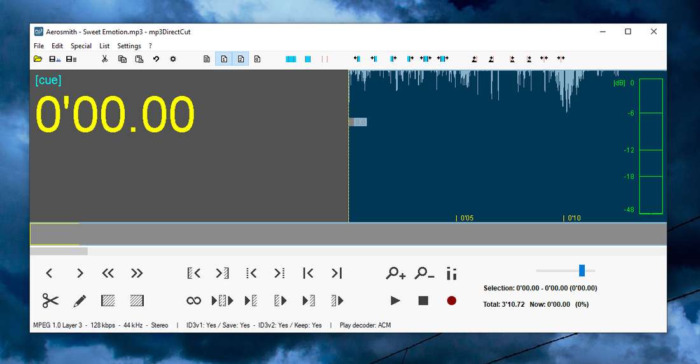Image resolution: width=700 pixels, height=364 pixels.
Task: Toggle the page 1 view toolbar button
Action: (223, 59)
